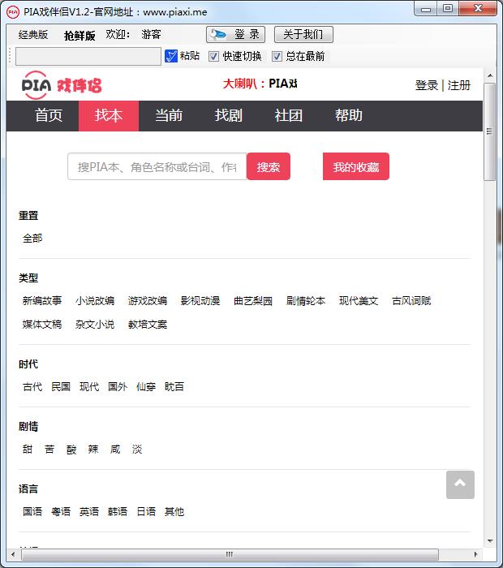Select era 国外
Screen dimensions: 503x568
point(118,386)
